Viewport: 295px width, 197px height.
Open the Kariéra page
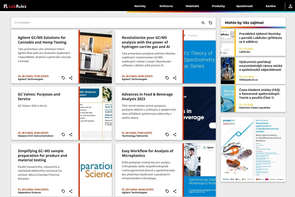point(270,6)
